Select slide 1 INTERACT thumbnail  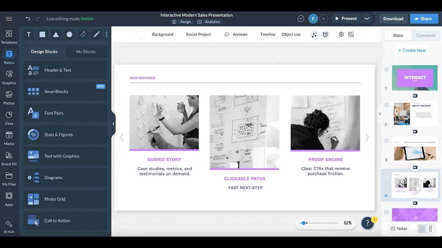coord(415,78)
